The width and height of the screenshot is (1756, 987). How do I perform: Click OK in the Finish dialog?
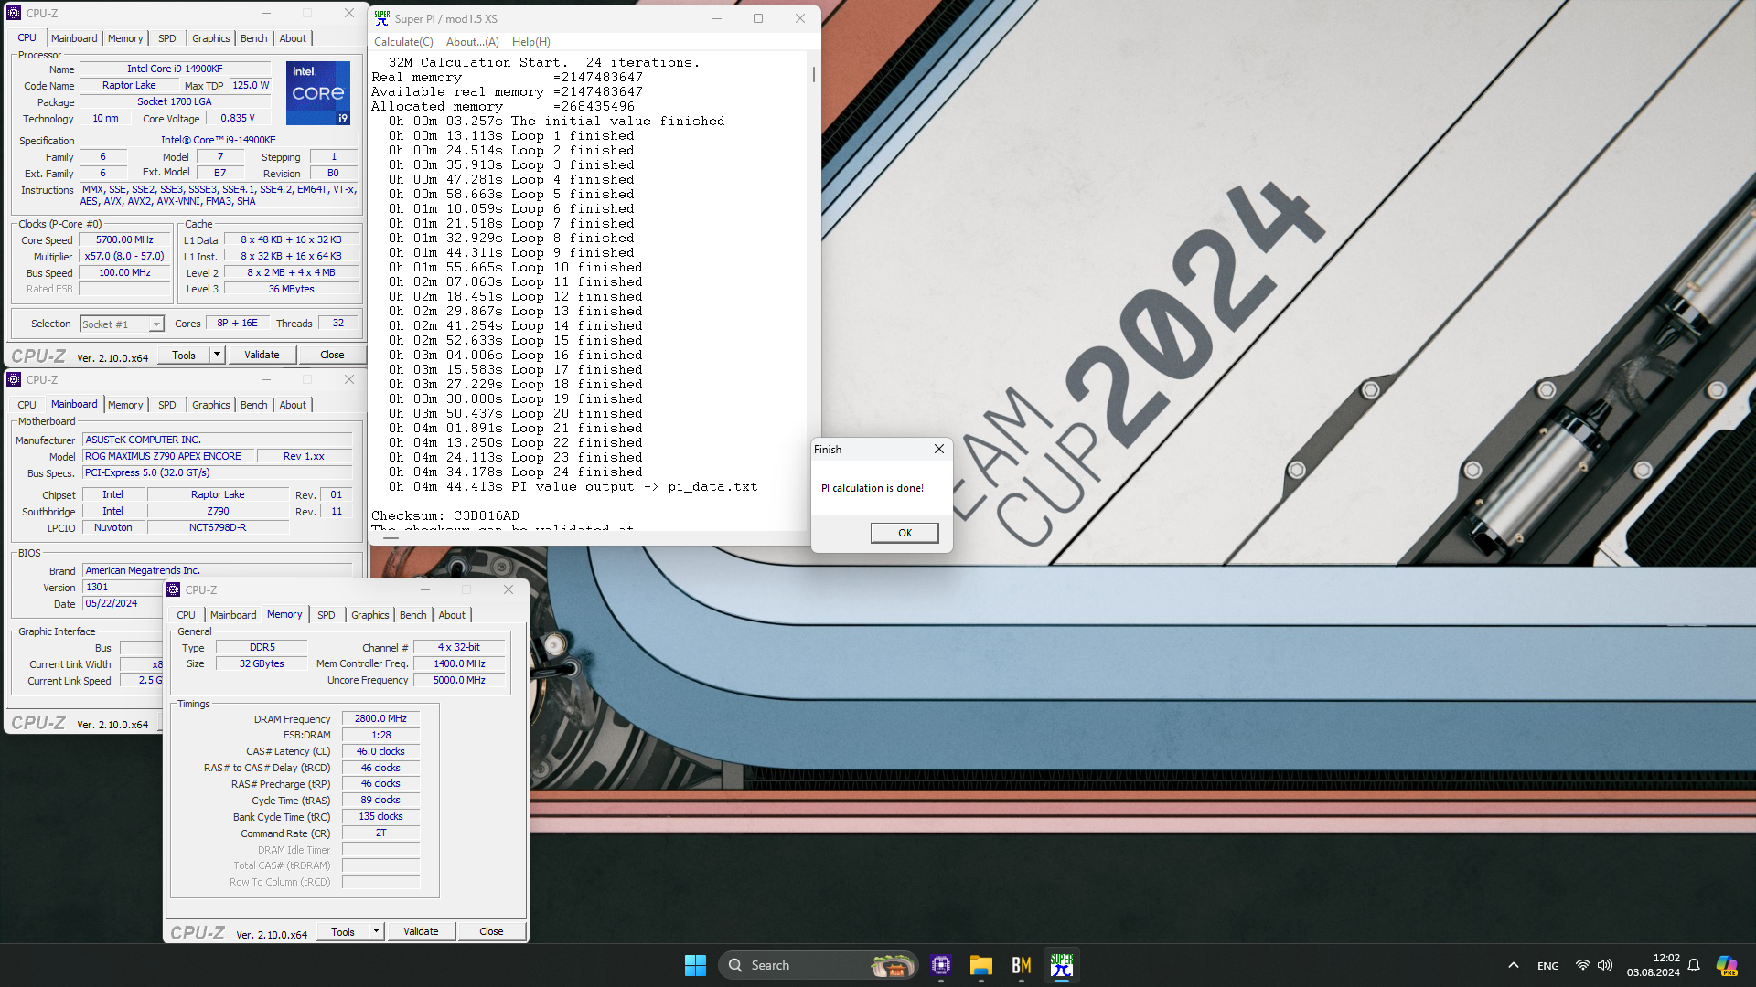pos(905,533)
